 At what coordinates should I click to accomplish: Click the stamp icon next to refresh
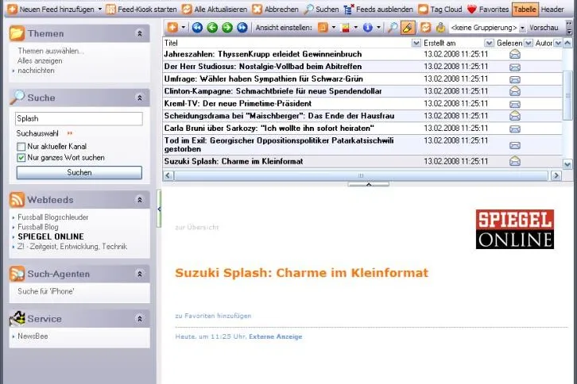pyautogui.click(x=440, y=27)
